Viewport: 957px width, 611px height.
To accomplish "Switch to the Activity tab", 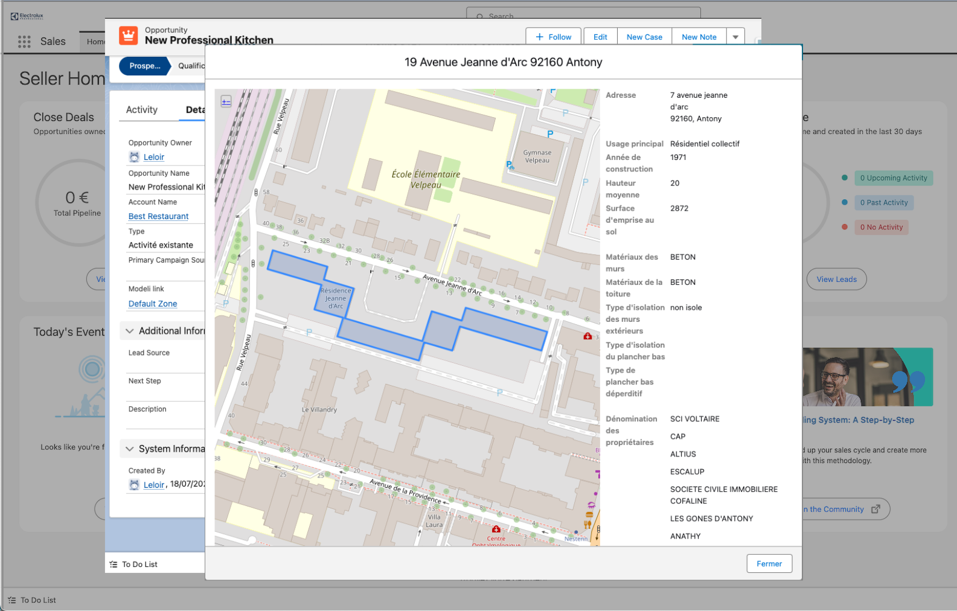I will [x=142, y=110].
